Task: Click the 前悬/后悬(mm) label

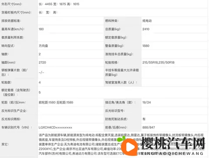Action: coord(116,127)
